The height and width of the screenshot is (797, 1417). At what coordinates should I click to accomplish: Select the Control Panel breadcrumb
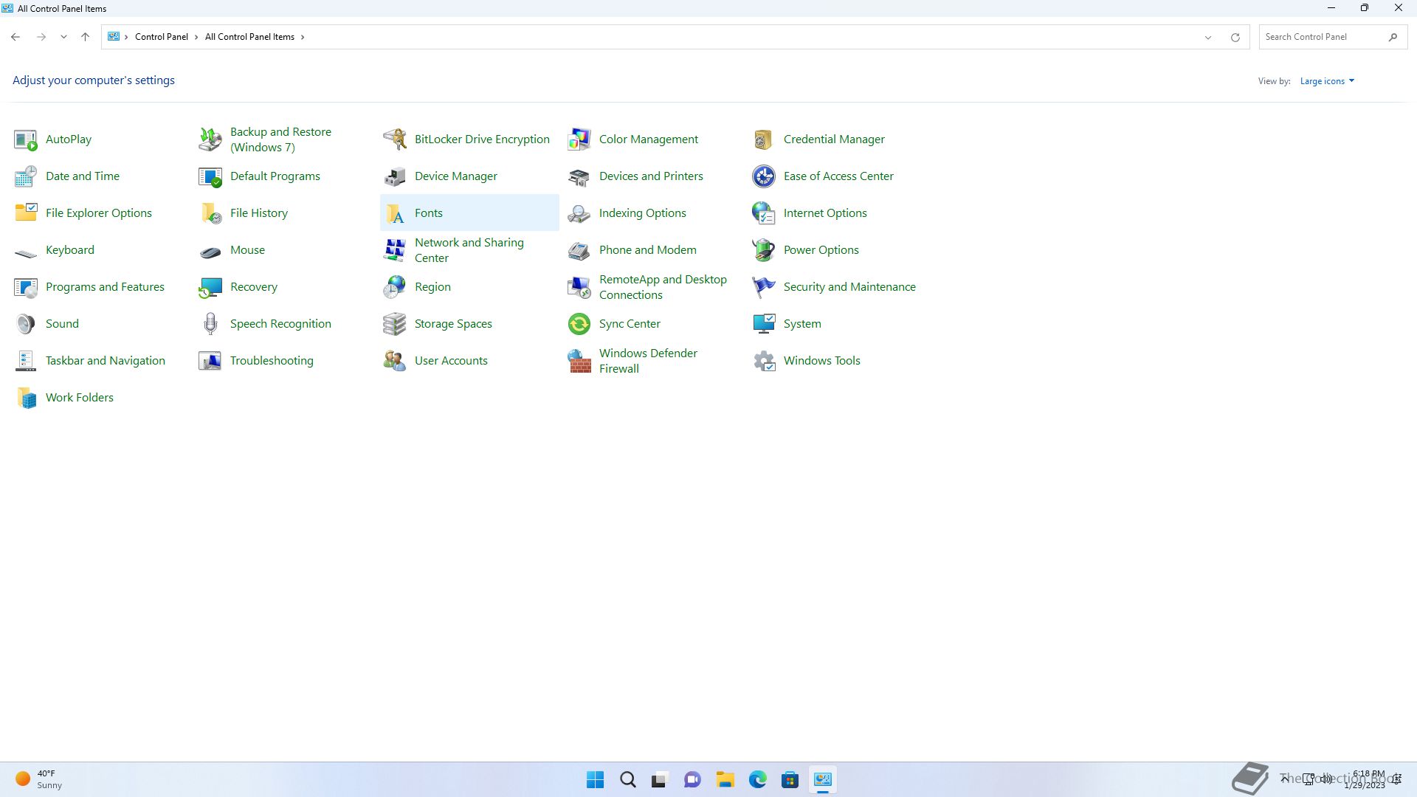[162, 37]
